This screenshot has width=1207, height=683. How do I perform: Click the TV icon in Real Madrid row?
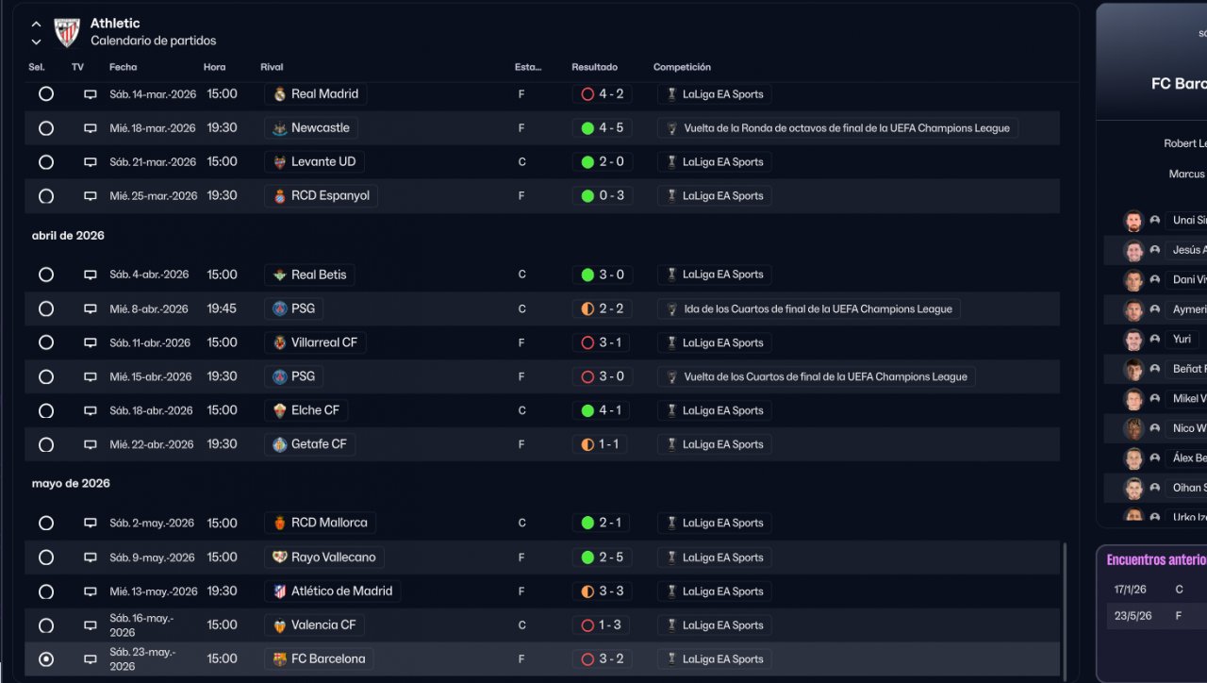pos(91,94)
